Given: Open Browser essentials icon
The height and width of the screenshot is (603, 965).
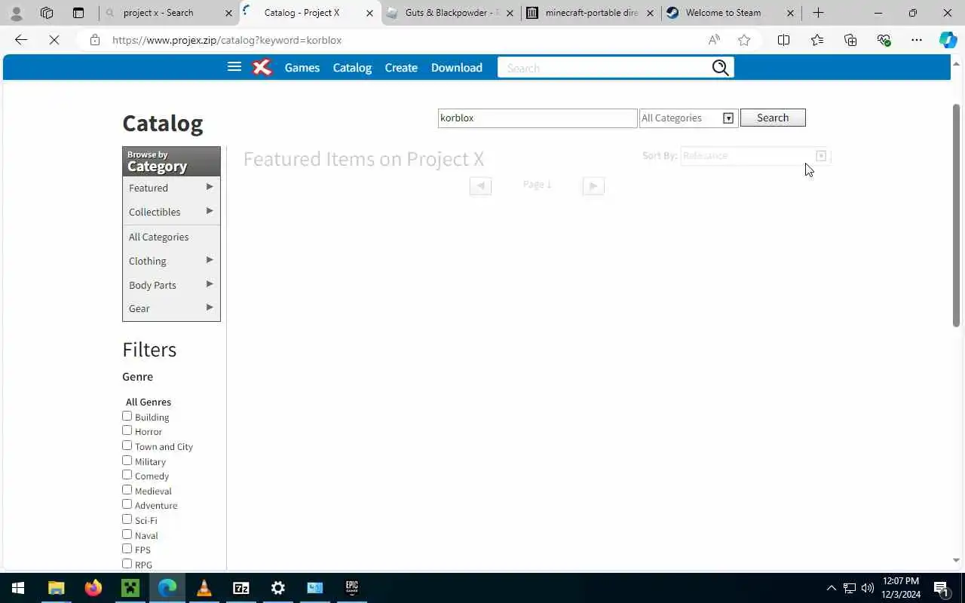Looking at the screenshot, I should [884, 40].
